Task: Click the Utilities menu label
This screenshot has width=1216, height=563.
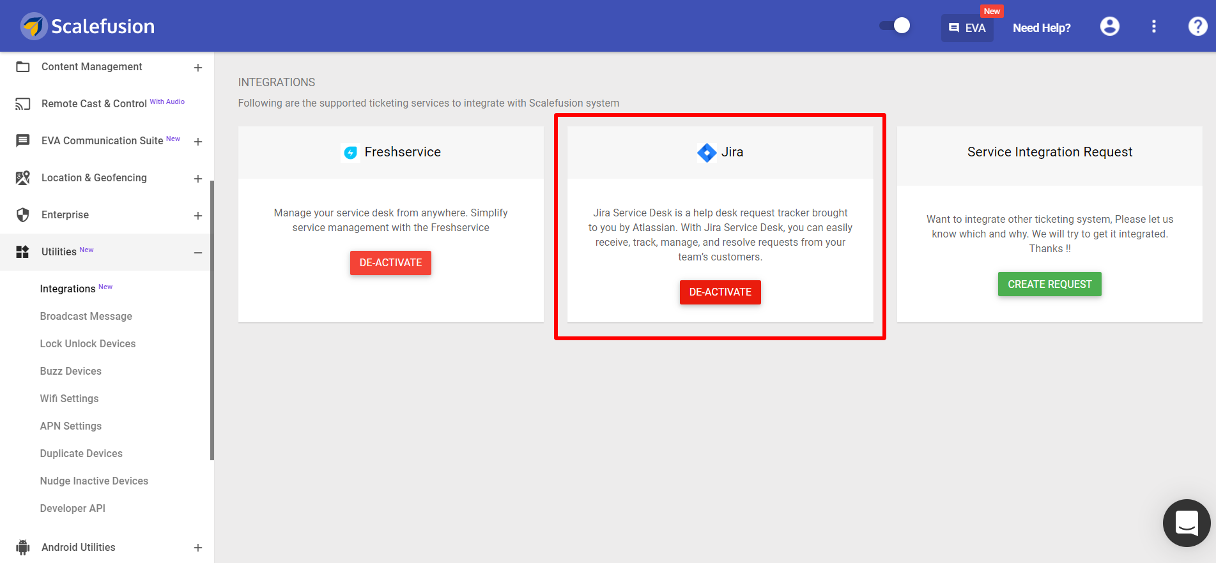Action: pos(59,252)
